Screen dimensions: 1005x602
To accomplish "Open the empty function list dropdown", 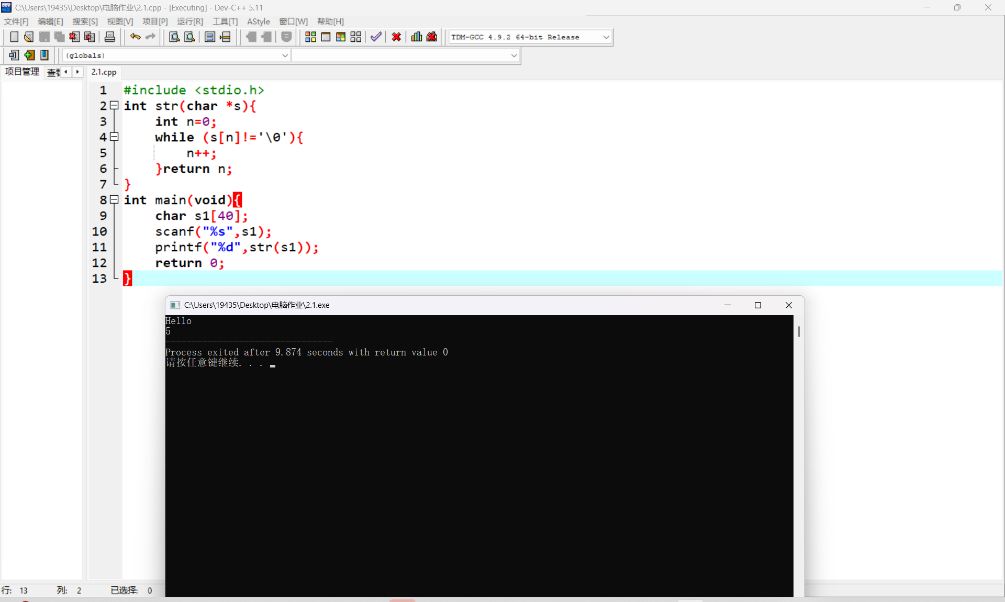I will click(x=513, y=55).
